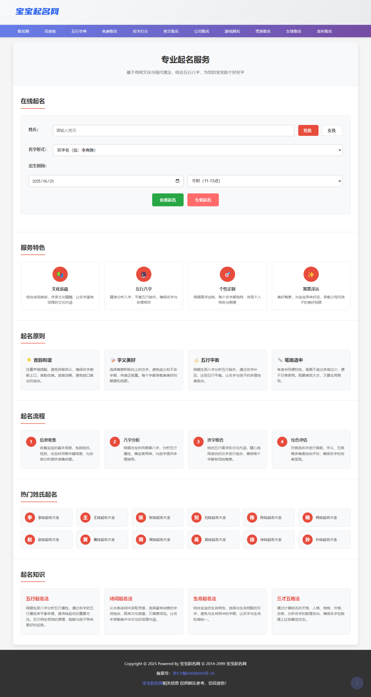Open the 京ICP备 record number link

pyautogui.click(x=193, y=673)
